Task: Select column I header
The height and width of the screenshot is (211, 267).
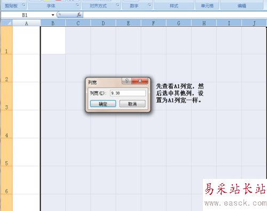Action: click(229, 24)
